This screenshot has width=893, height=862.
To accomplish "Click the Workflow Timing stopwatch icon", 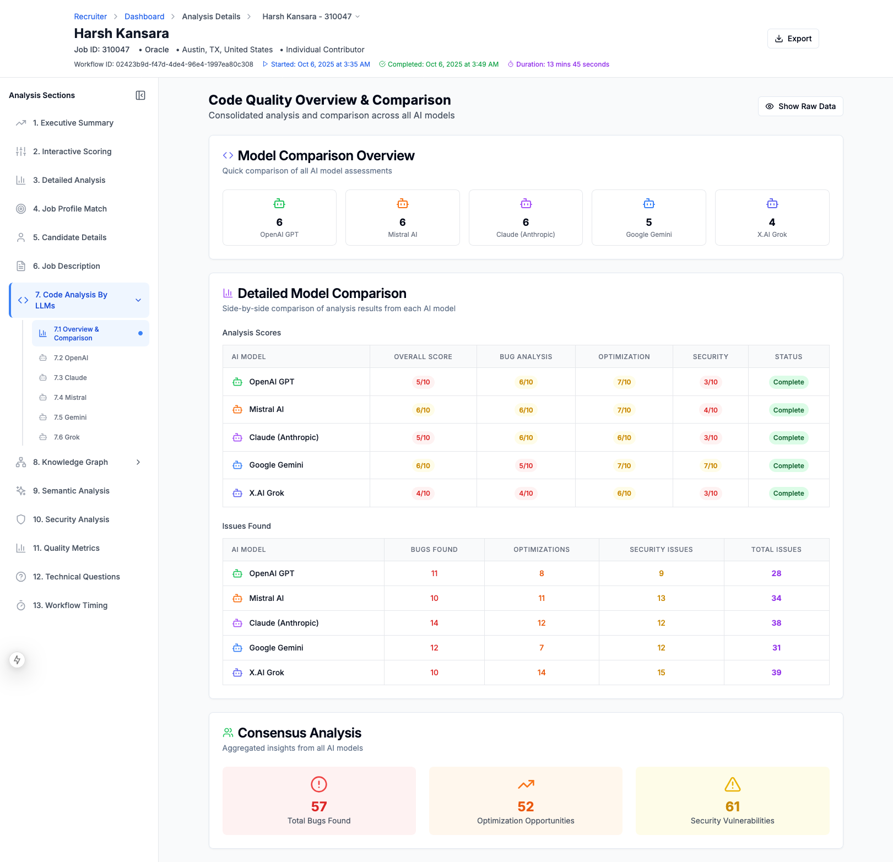I will [x=21, y=605].
